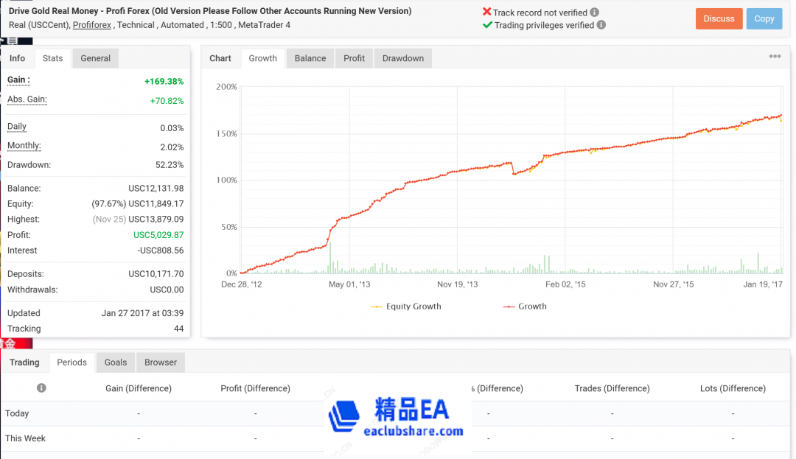Image resolution: width=796 pixels, height=459 pixels.
Task: Open the Drawdown chart tab
Action: click(402, 57)
